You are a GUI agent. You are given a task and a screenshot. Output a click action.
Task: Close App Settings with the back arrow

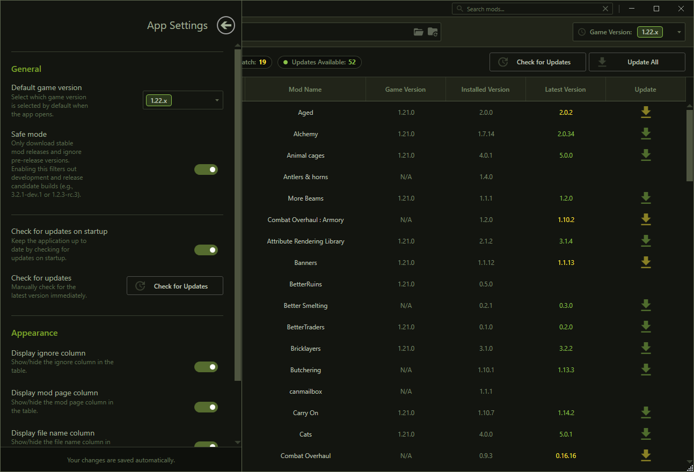coord(226,25)
